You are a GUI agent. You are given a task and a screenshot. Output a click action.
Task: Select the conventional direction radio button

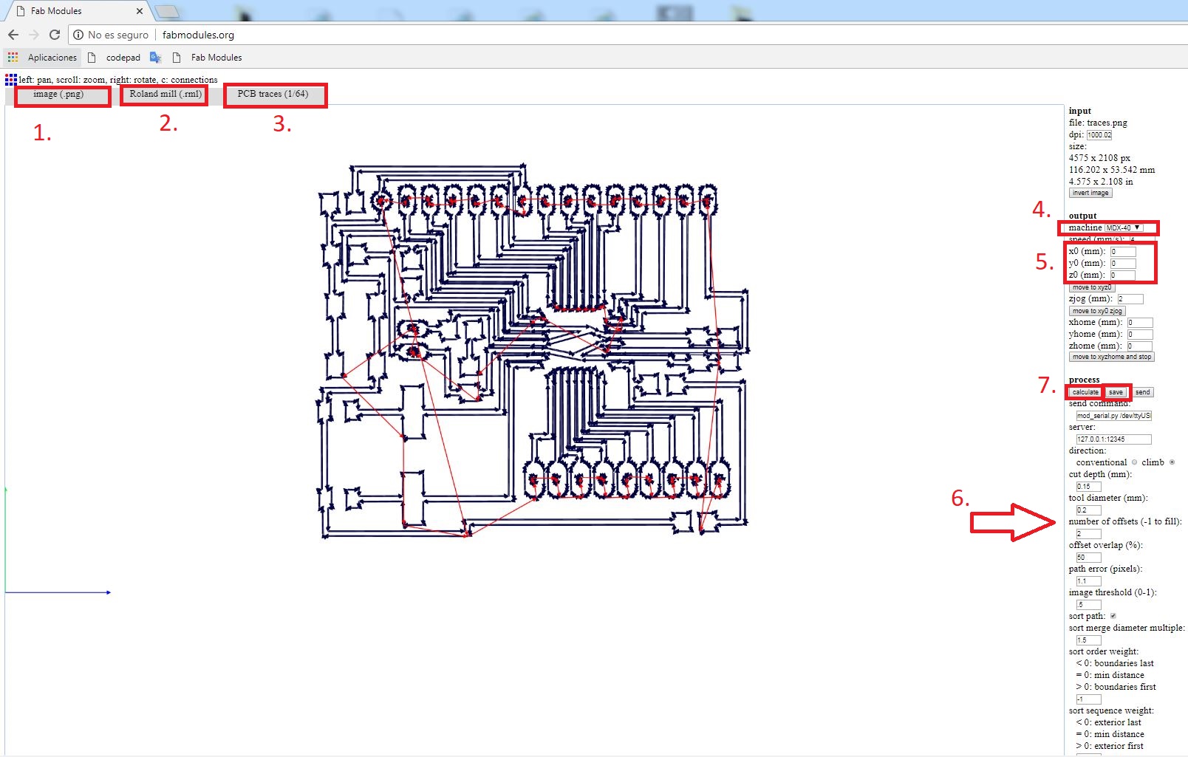pyautogui.click(x=1135, y=462)
